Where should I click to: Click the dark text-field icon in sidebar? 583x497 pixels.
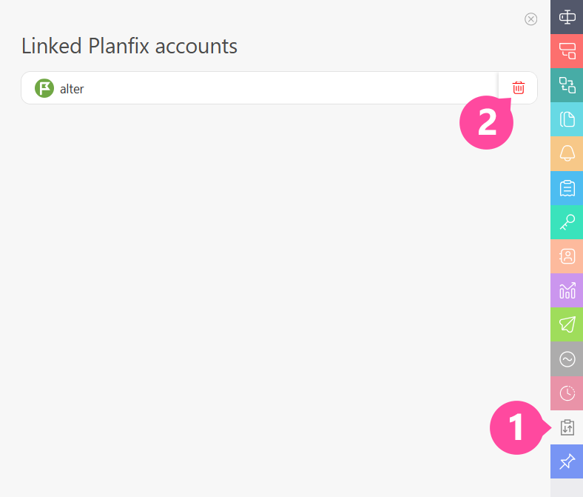point(567,16)
